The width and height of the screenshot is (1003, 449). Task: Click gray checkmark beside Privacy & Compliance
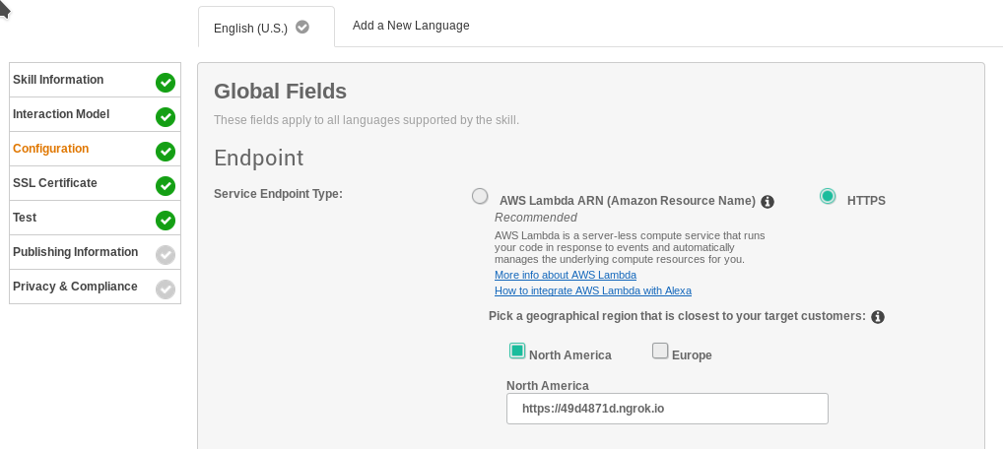(x=166, y=289)
